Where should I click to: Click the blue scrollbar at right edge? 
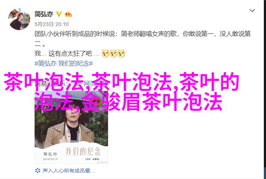point(265,172)
